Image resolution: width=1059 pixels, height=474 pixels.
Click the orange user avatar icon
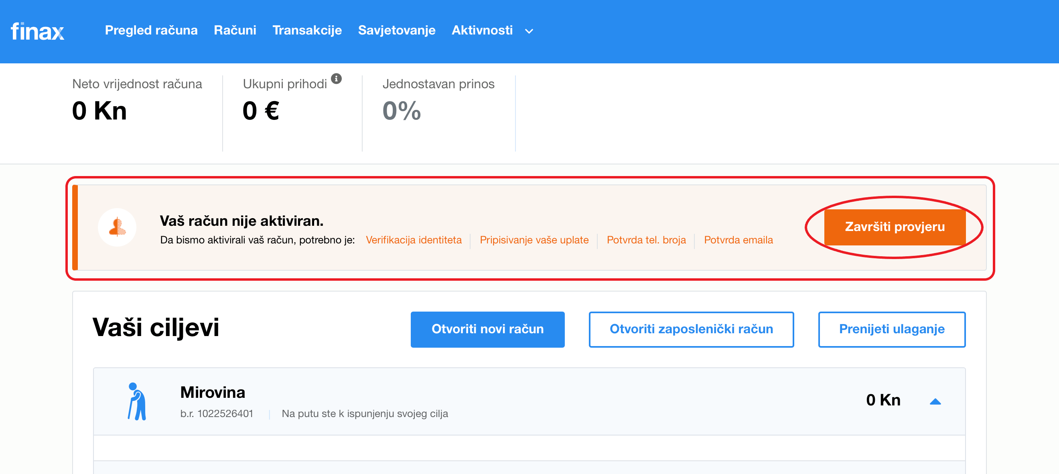pyautogui.click(x=117, y=227)
